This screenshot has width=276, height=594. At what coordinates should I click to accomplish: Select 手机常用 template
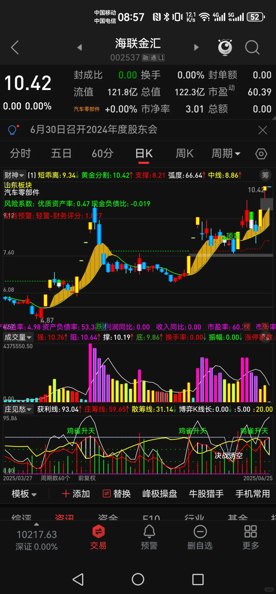pos(253,494)
